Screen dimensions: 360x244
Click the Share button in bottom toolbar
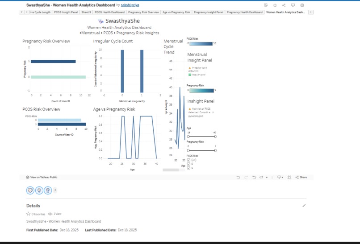pos(301,177)
